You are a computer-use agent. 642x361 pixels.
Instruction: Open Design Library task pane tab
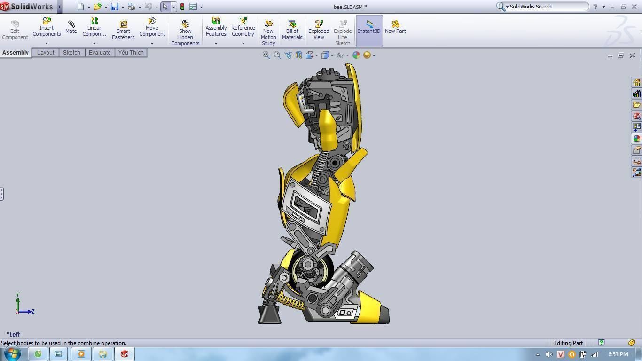coord(636,94)
